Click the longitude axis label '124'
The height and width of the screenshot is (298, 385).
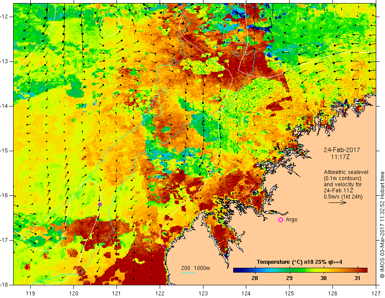tap(246, 293)
